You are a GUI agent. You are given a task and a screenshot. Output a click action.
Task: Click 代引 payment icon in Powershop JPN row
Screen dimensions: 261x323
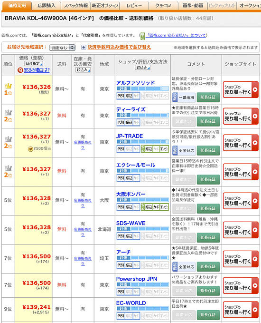[121, 292]
